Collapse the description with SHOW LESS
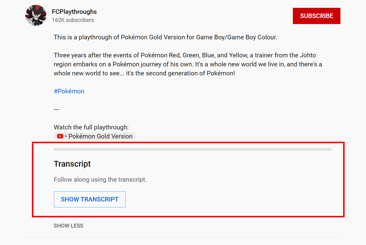The width and height of the screenshot is (366, 245). [68, 225]
